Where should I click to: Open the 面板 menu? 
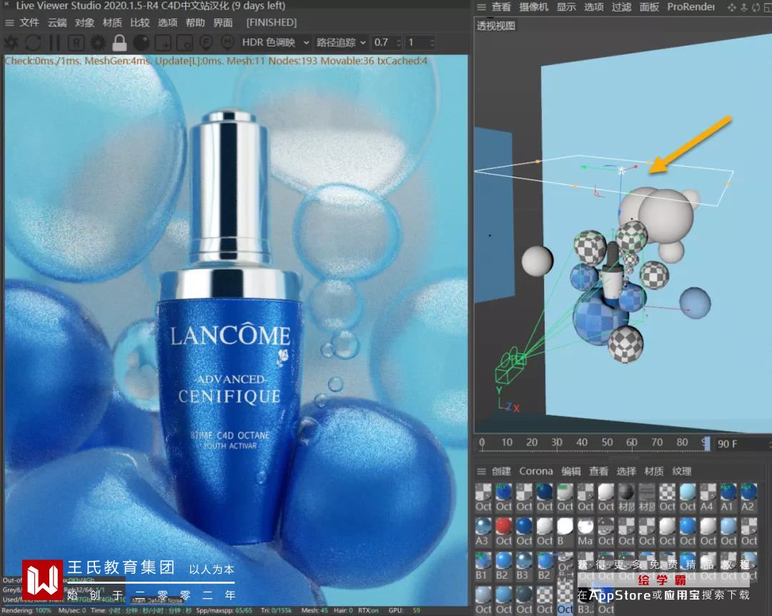[x=649, y=7]
